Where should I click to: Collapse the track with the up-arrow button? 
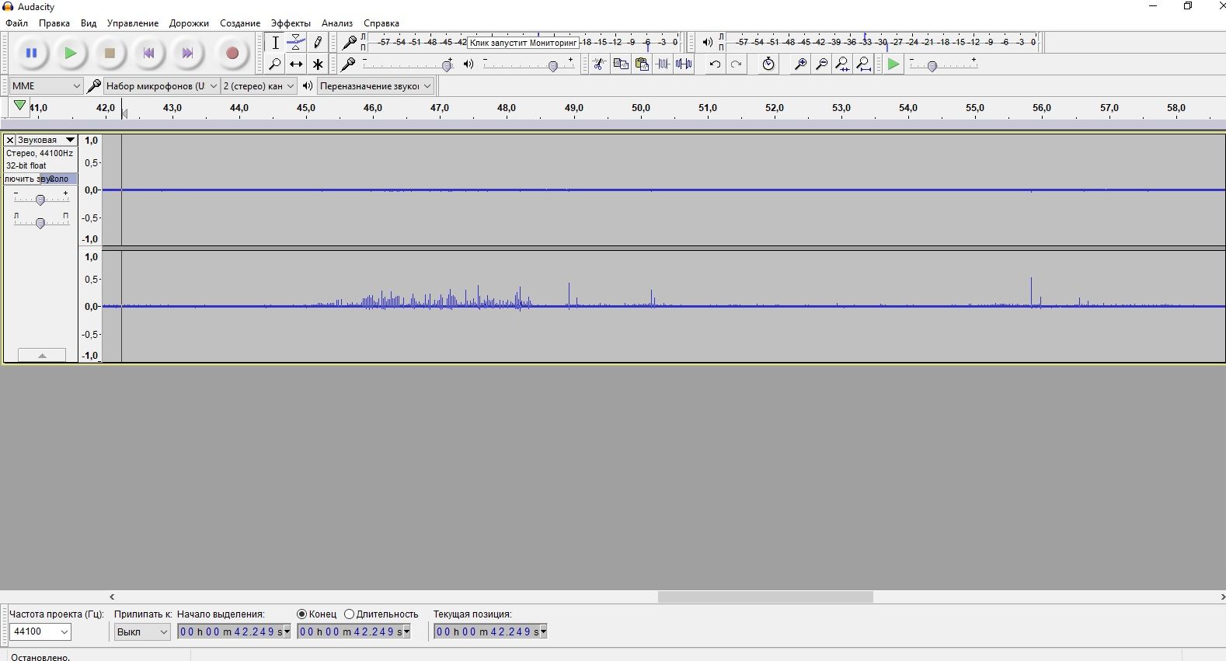[x=41, y=355]
